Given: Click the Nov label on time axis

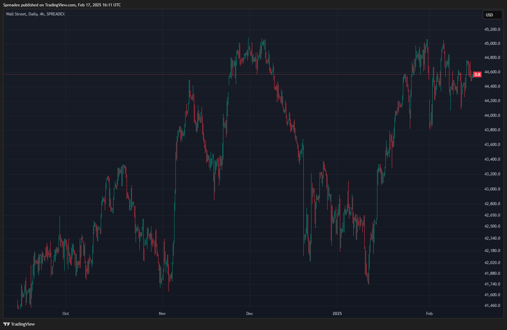Looking at the screenshot, I should 162,314.
